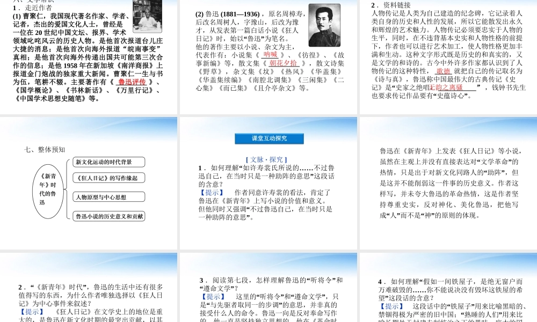537x322 pixels.
Task: Click the red answer text 无韵之离骚
Action: (446, 87)
